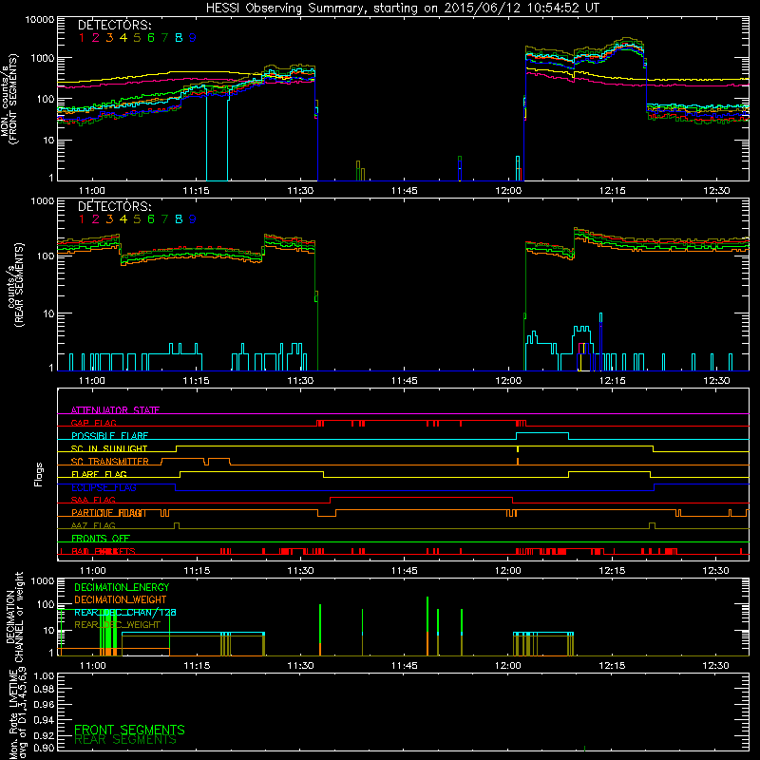Click cyan detector 8 in rear segments legend

coord(179,219)
